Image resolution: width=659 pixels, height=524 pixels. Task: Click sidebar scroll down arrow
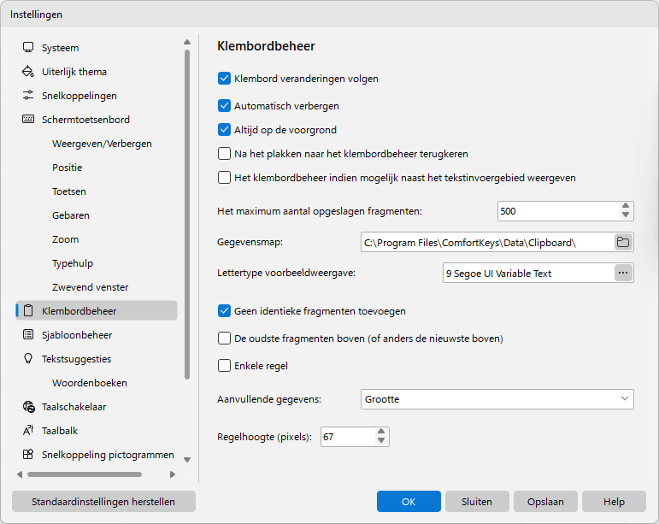tap(187, 460)
